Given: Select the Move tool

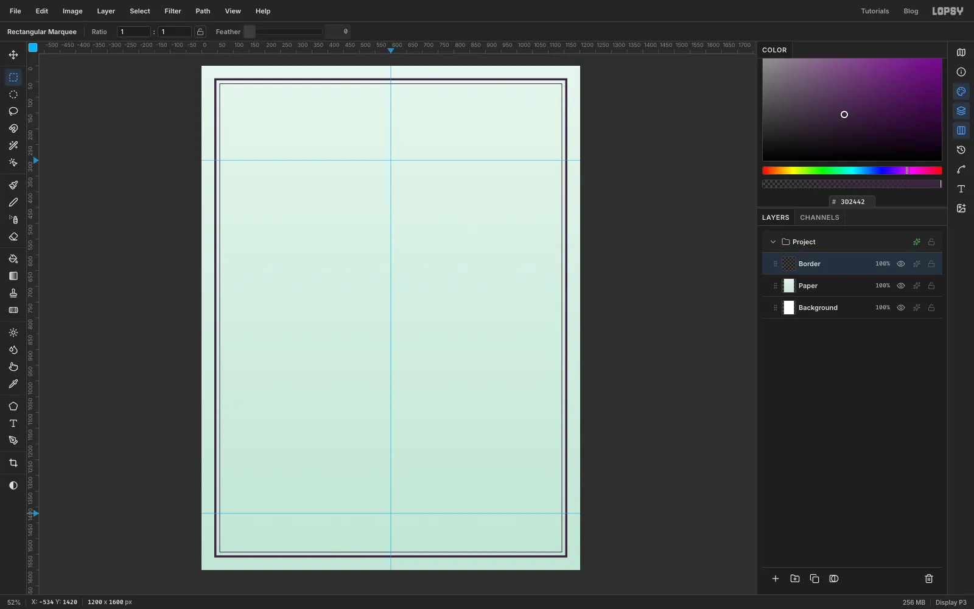Looking at the screenshot, I should [13, 55].
